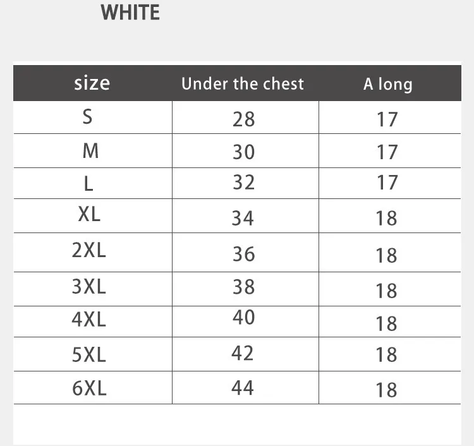Screen dimensions: 474x446
Task: Select the 4XL size row label
Action: (89, 319)
